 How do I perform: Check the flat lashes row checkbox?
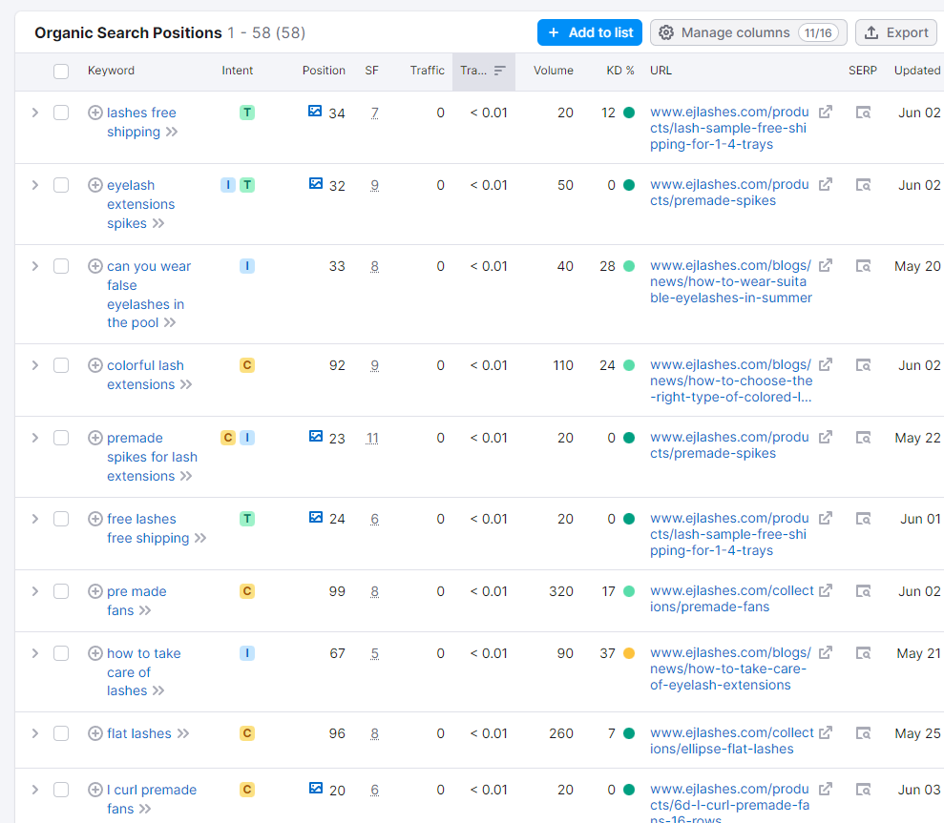[61, 733]
